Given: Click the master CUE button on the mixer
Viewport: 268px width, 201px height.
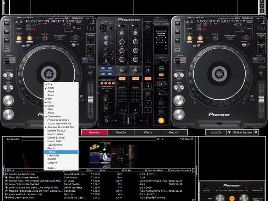Looking at the screenshot, I should point(148,79).
